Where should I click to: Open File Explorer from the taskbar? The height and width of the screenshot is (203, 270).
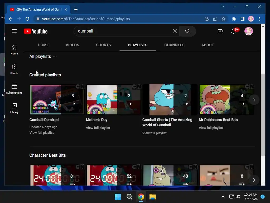(153, 197)
